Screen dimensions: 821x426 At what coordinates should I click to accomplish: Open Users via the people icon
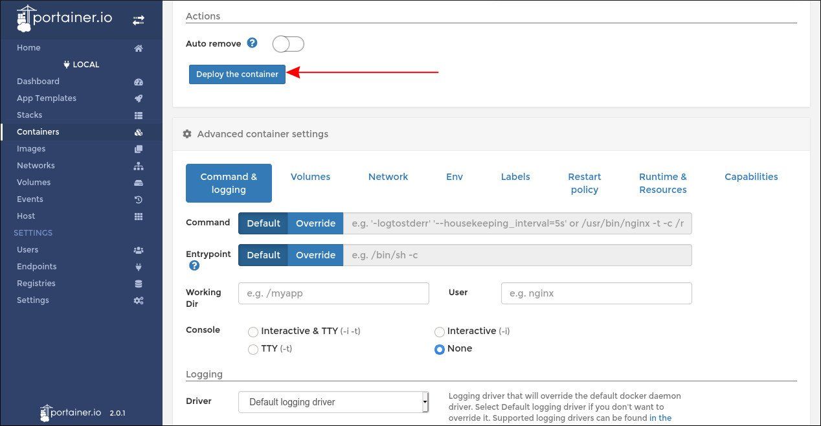tap(138, 249)
